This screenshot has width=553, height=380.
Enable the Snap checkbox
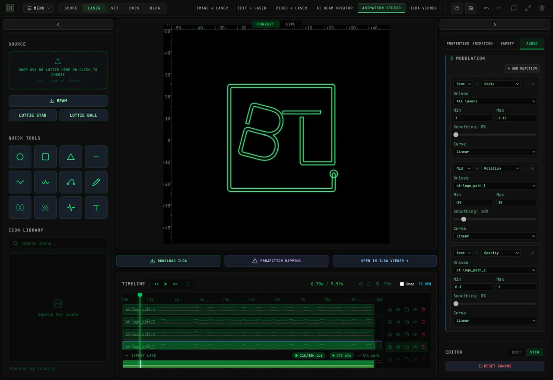(402, 284)
